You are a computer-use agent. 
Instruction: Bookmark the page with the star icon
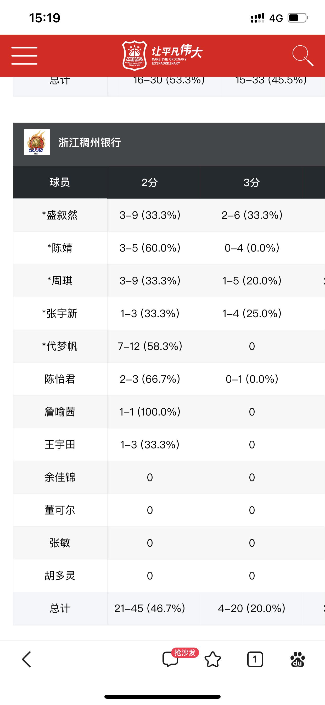click(212, 660)
